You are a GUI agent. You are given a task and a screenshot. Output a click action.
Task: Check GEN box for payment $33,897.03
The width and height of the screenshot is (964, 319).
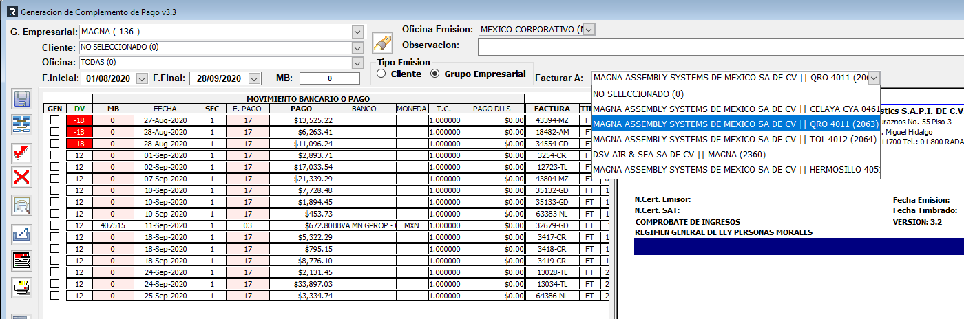click(x=54, y=284)
